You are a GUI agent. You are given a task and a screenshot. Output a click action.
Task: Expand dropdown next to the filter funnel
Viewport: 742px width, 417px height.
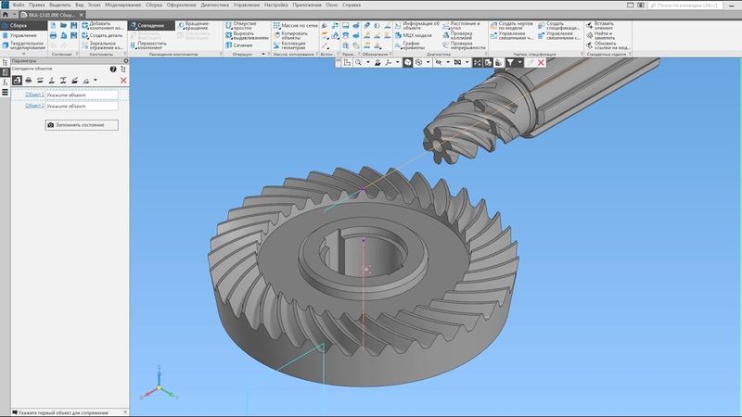coord(518,63)
